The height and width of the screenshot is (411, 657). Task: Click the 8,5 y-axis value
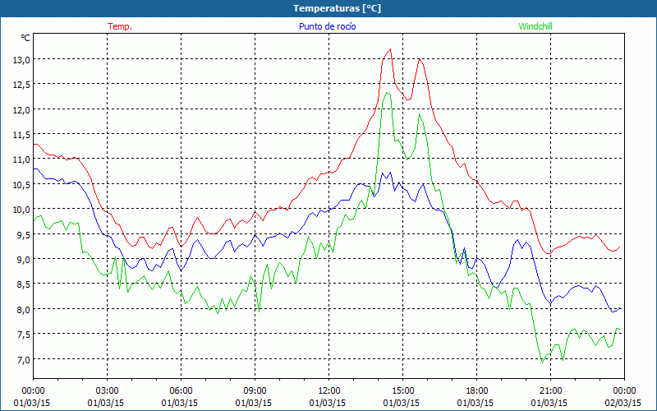pos(24,284)
